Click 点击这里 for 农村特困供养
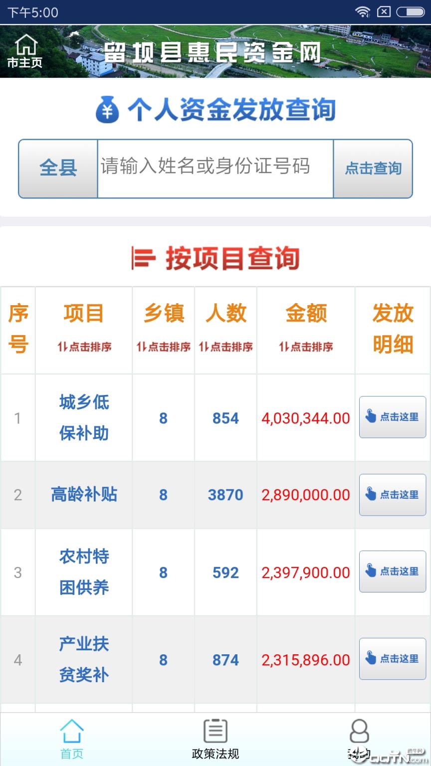 coord(392,572)
